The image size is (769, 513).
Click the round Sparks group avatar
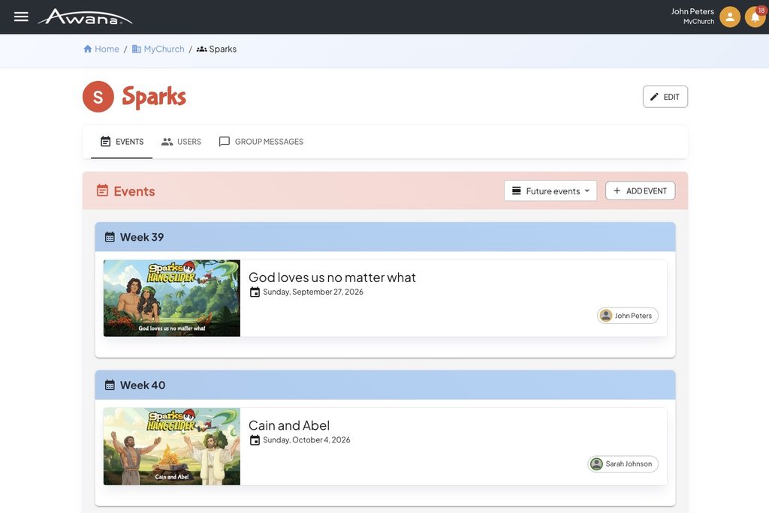98,97
